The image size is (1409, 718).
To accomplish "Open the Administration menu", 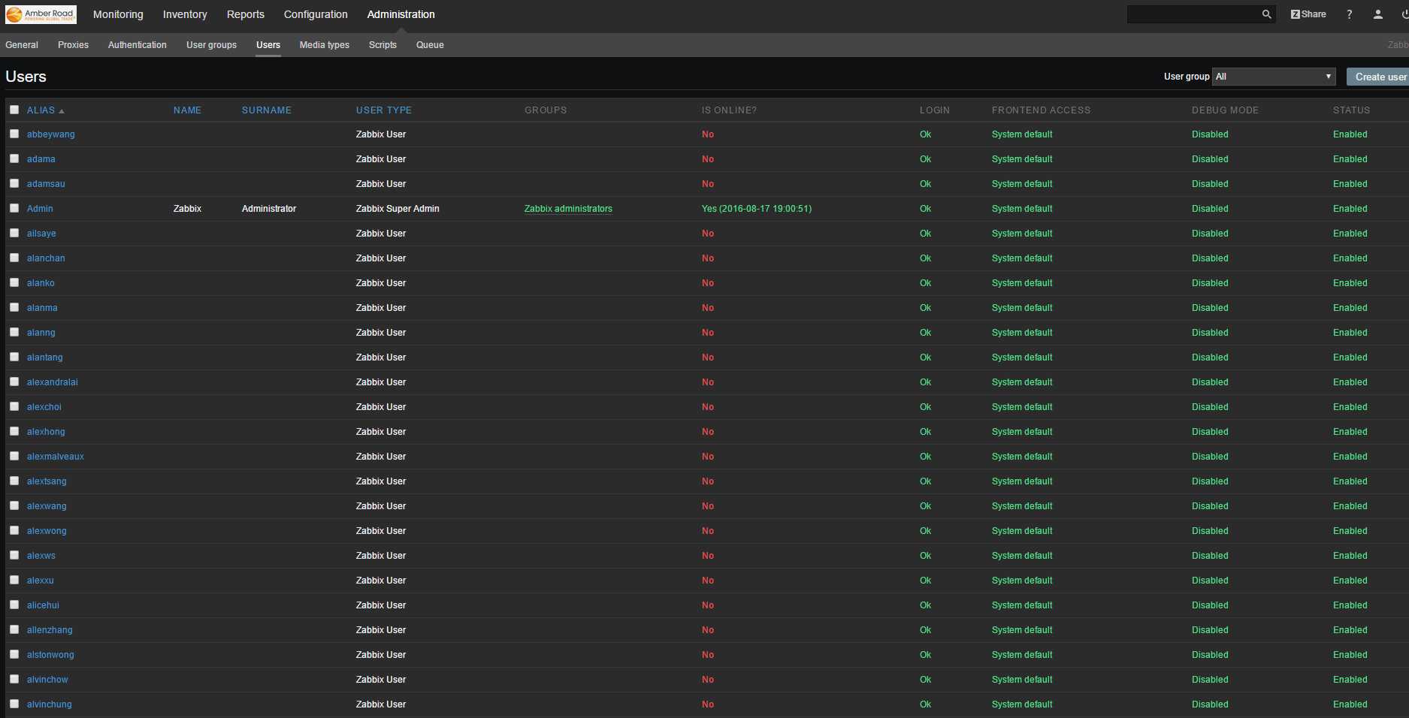I will point(401,14).
